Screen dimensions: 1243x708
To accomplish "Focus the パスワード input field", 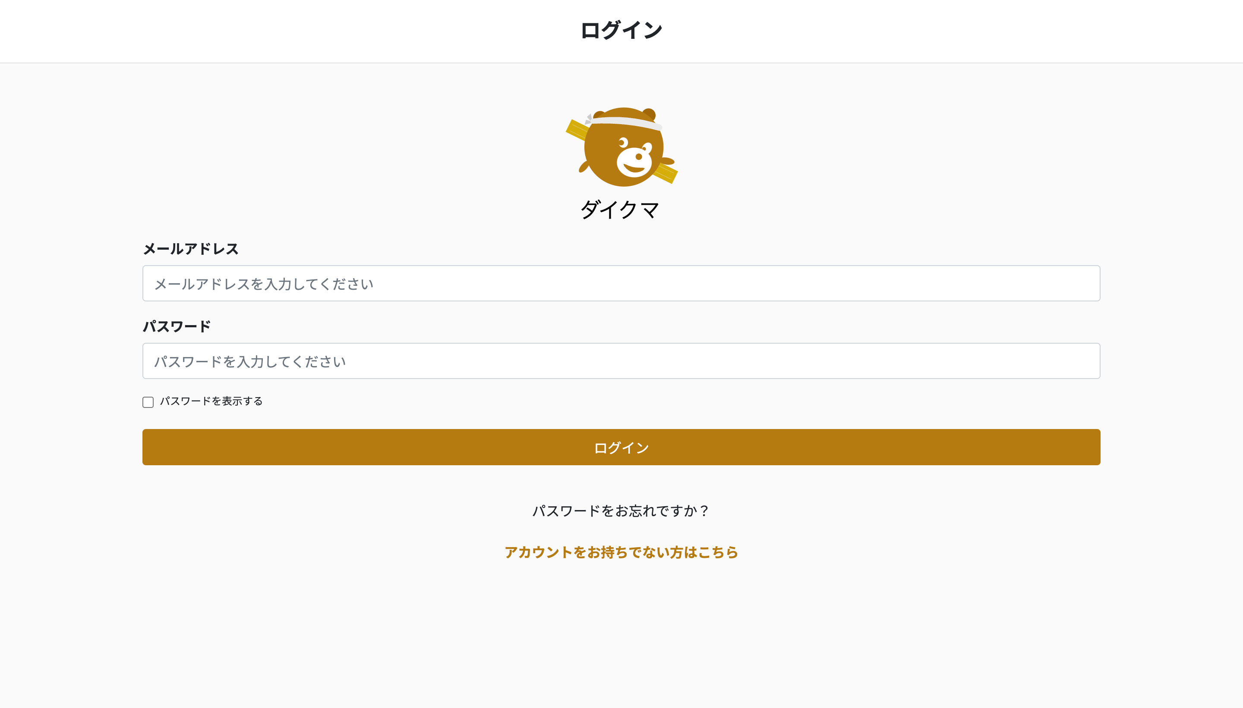I will (x=621, y=361).
